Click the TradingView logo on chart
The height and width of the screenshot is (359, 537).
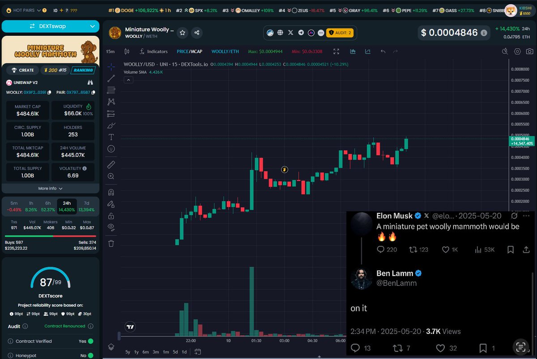(130, 327)
